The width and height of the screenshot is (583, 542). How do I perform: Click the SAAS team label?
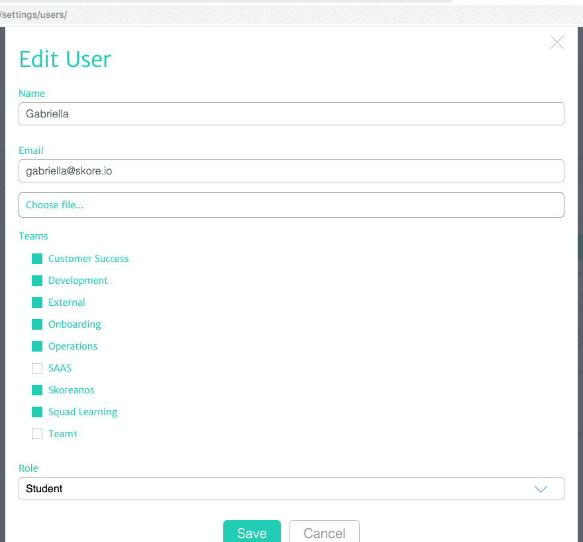(x=60, y=368)
